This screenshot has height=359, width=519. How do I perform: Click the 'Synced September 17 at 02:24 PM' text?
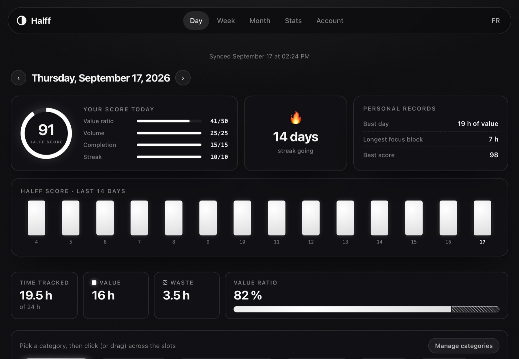pos(259,56)
